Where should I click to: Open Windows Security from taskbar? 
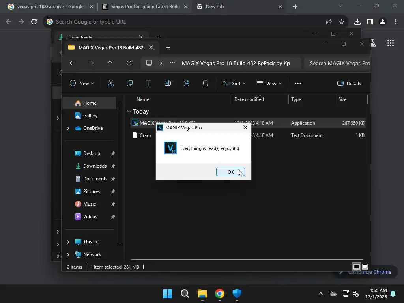237,294
